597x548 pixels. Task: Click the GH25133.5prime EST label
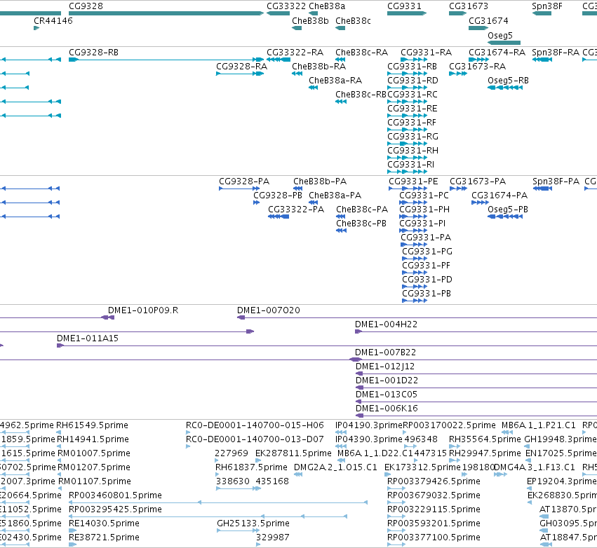253,523
